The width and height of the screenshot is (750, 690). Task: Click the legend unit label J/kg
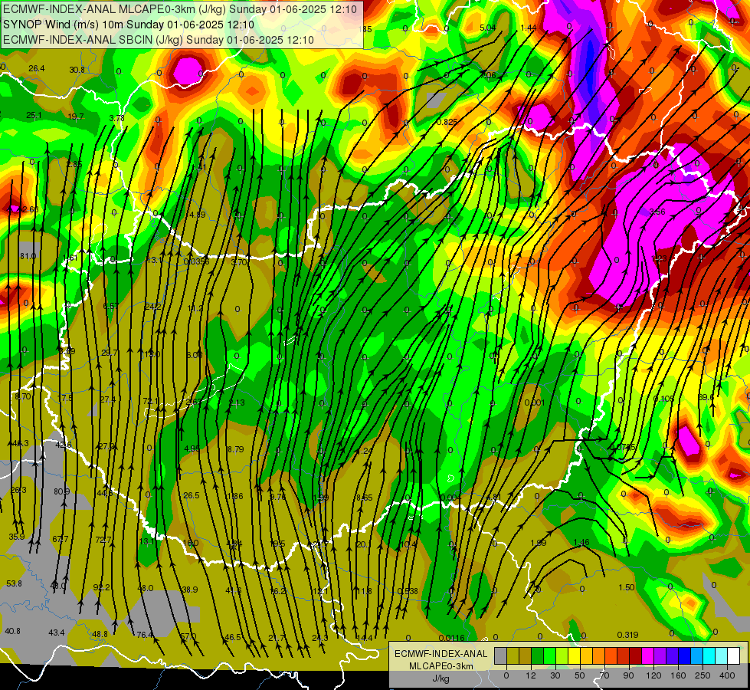(441, 678)
